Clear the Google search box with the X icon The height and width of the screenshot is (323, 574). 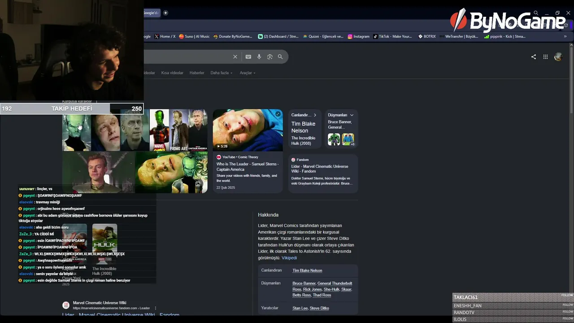click(x=235, y=57)
